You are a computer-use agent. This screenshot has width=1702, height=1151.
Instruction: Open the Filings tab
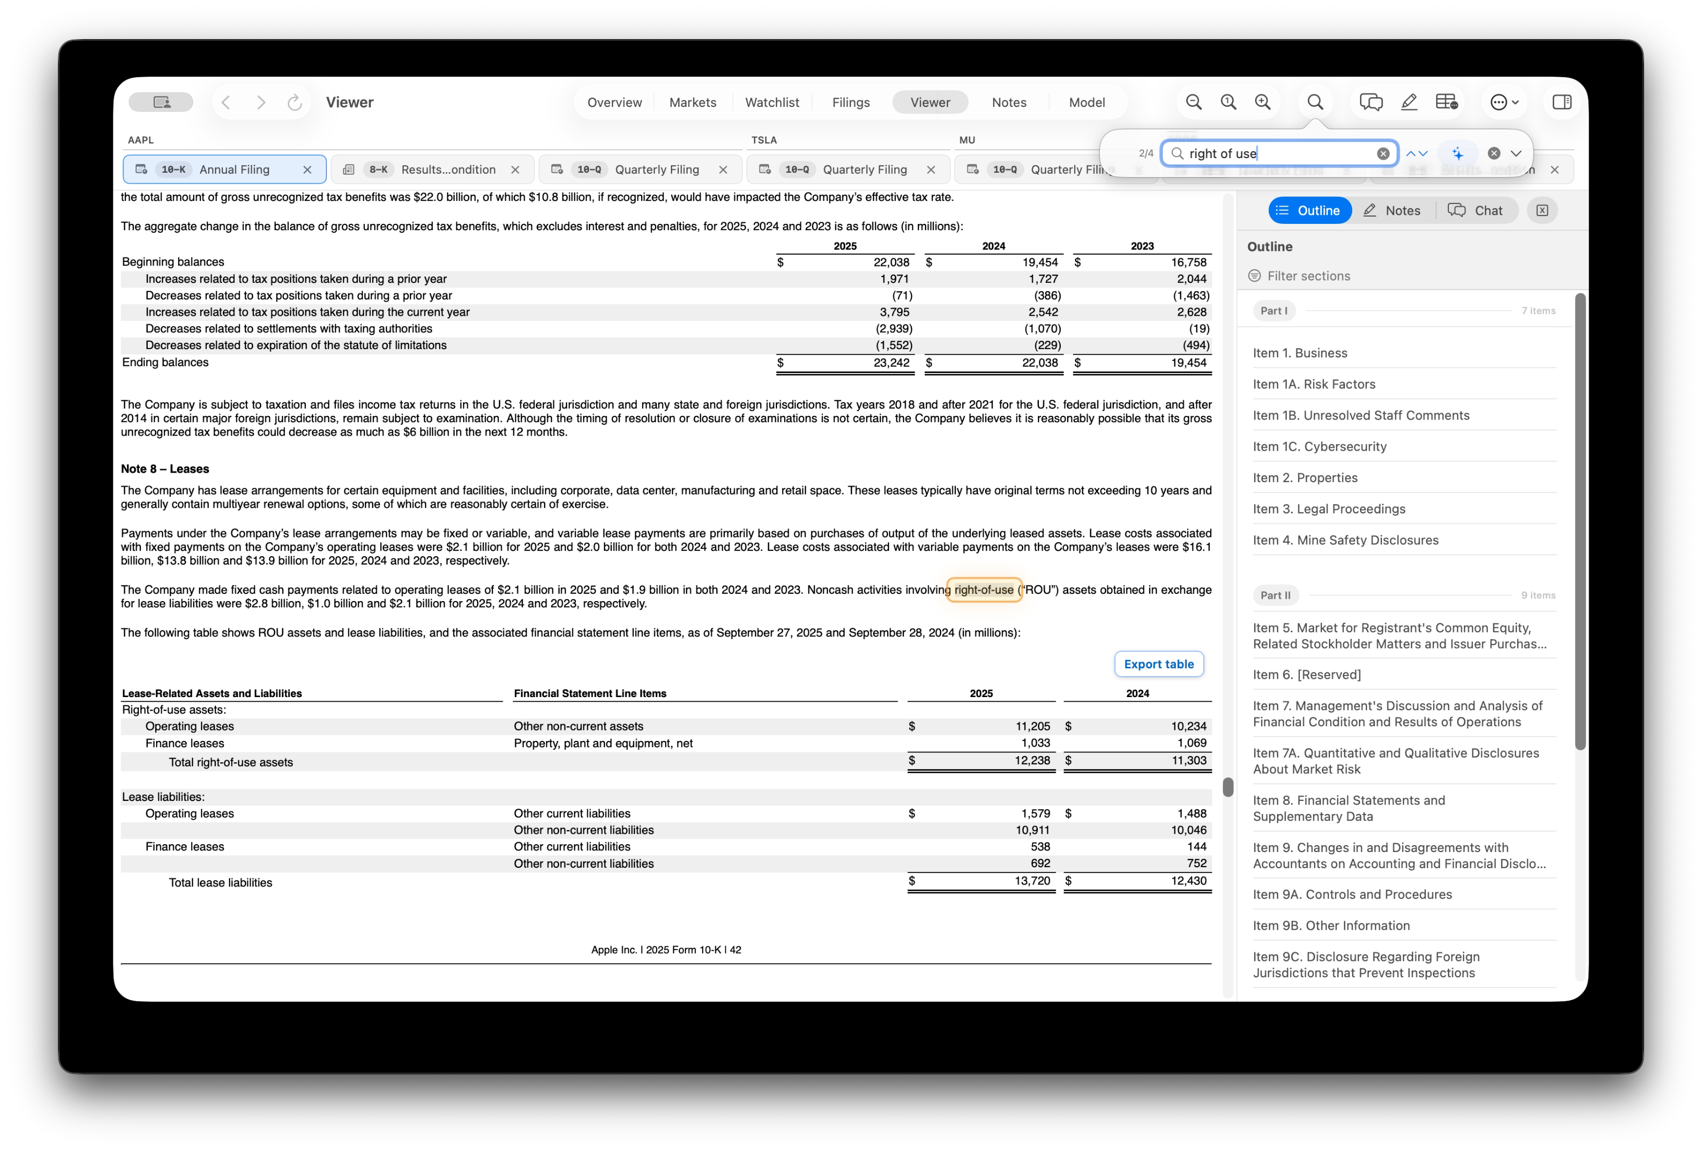coord(851,102)
